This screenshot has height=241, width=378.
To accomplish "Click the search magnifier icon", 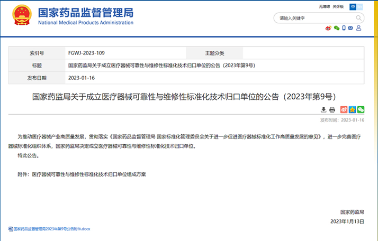I will coord(358,18).
